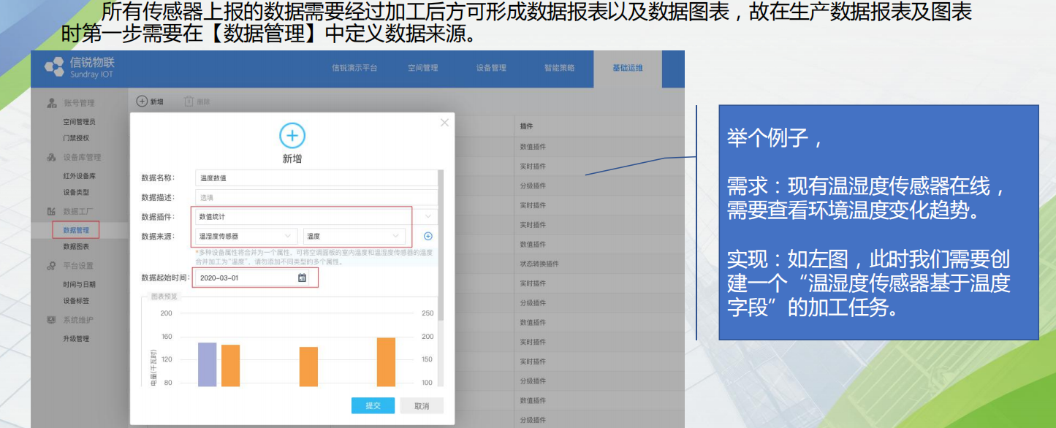The height and width of the screenshot is (428, 1056).
Task: Open 门禁授权 in the sidebar
Action: click(x=76, y=138)
